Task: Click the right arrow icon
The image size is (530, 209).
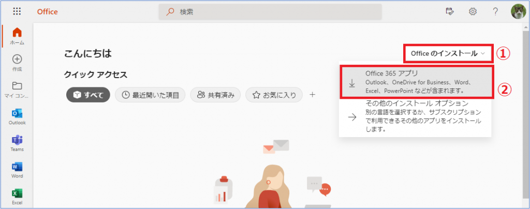Action: pyautogui.click(x=352, y=117)
